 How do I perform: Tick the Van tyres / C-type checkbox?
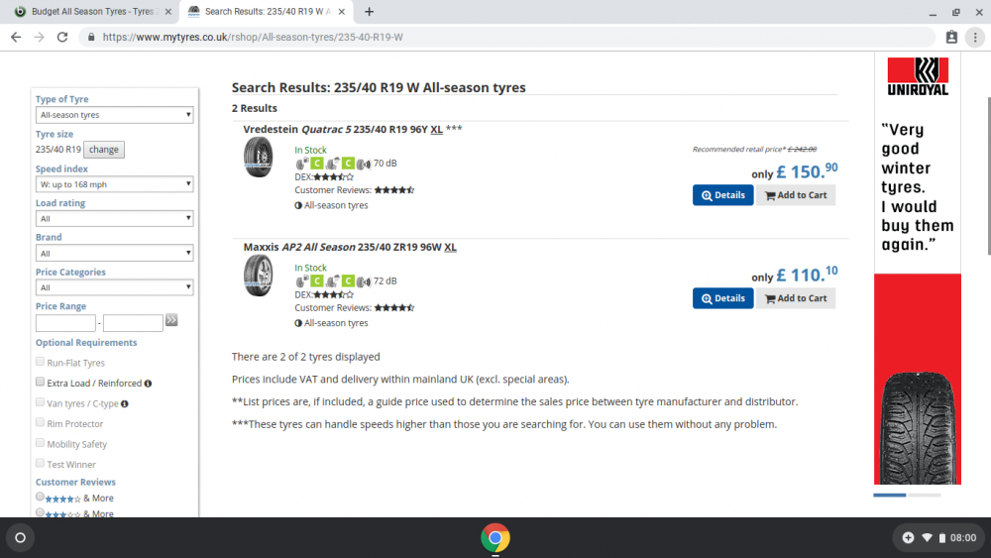tap(40, 402)
